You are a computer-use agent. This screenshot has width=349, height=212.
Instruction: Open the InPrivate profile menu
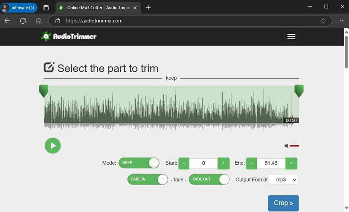[19, 8]
